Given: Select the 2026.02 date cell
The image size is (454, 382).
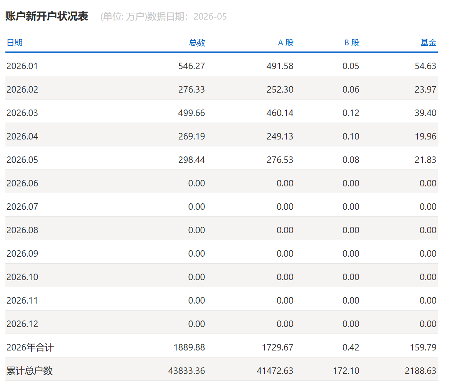Looking at the screenshot, I should click(x=22, y=90).
